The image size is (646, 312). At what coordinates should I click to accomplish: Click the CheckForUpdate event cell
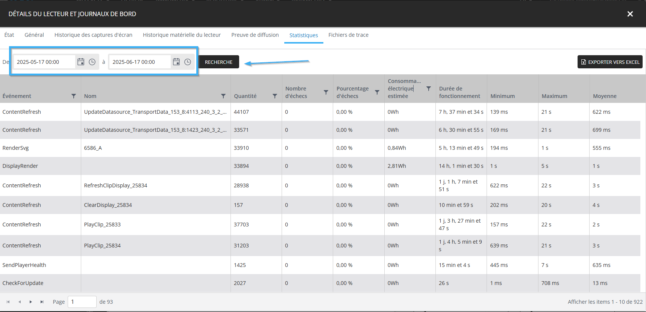point(23,283)
